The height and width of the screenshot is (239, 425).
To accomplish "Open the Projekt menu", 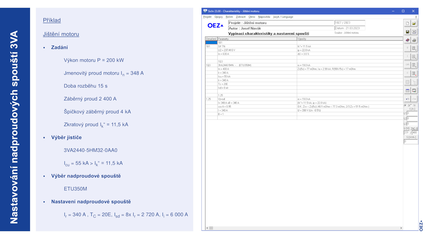I will (x=207, y=17).
